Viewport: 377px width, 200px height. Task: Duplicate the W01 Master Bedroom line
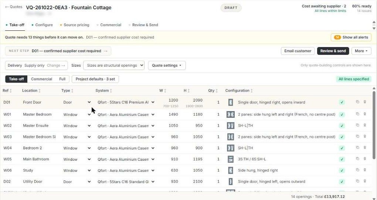(x=357, y=114)
